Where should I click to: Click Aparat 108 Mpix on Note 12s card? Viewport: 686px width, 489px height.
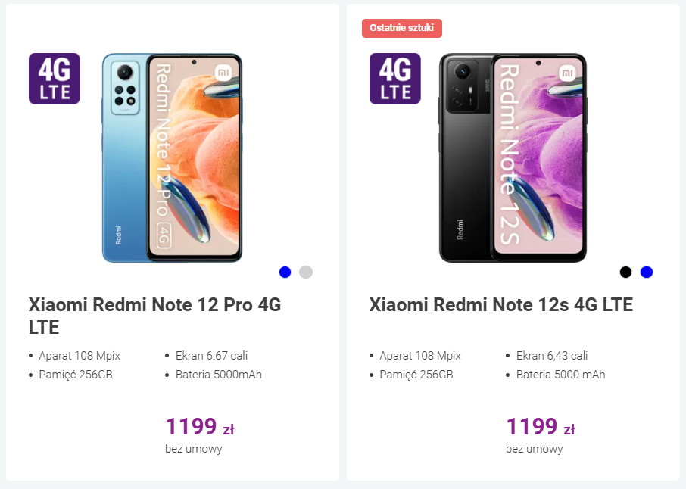(x=420, y=356)
